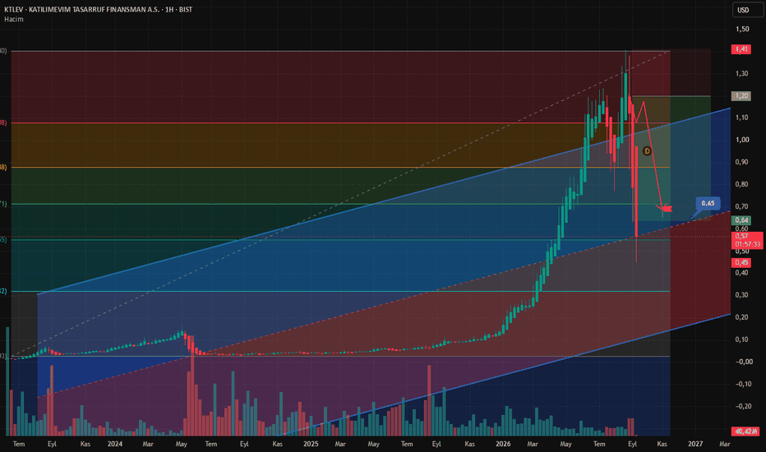Select the blue 0,65 price callout label
Screen dimensions: 766x452
pyautogui.click(x=708, y=203)
